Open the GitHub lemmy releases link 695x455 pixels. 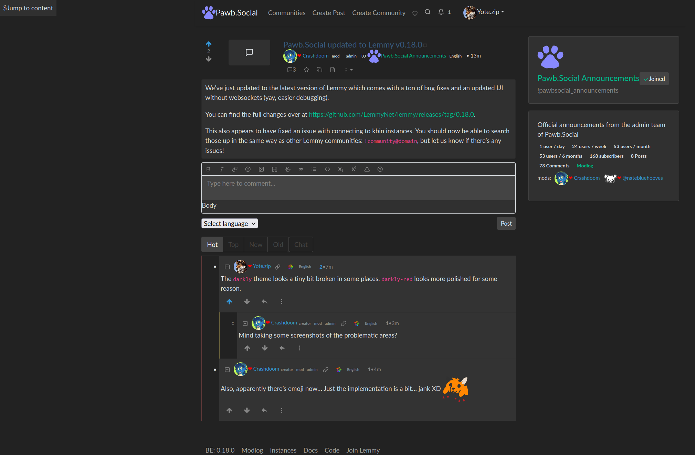point(391,114)
